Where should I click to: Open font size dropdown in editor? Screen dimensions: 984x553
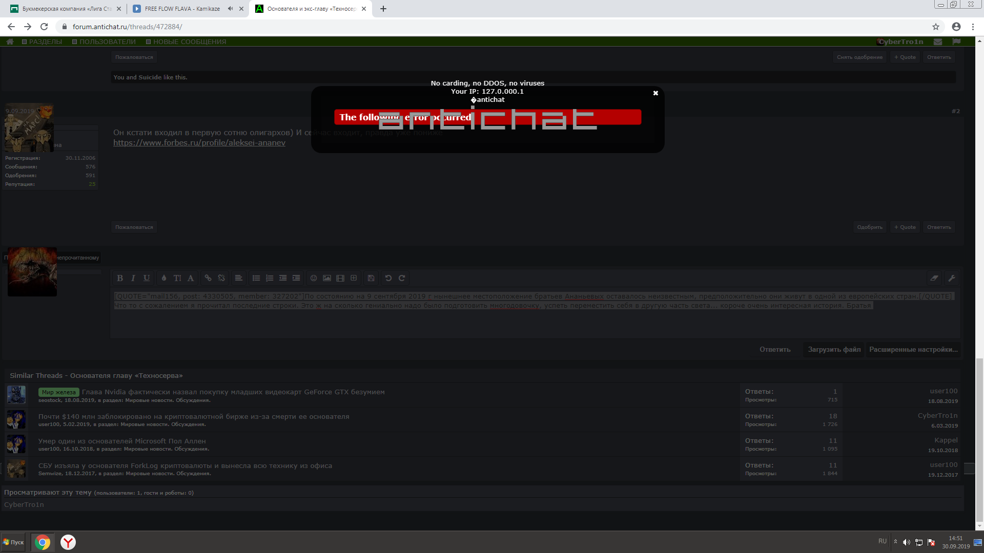(x=177, y=278)
